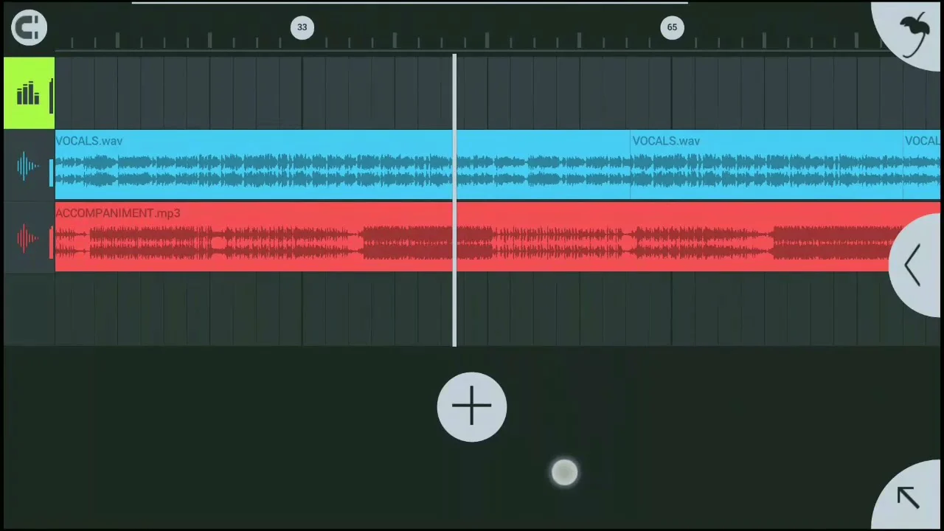Image resolution: width=944 pixels, height=531 pixels.
Task: Select the red ACCOMPANIMENT audio track header
Action: [x=29, y=238]
